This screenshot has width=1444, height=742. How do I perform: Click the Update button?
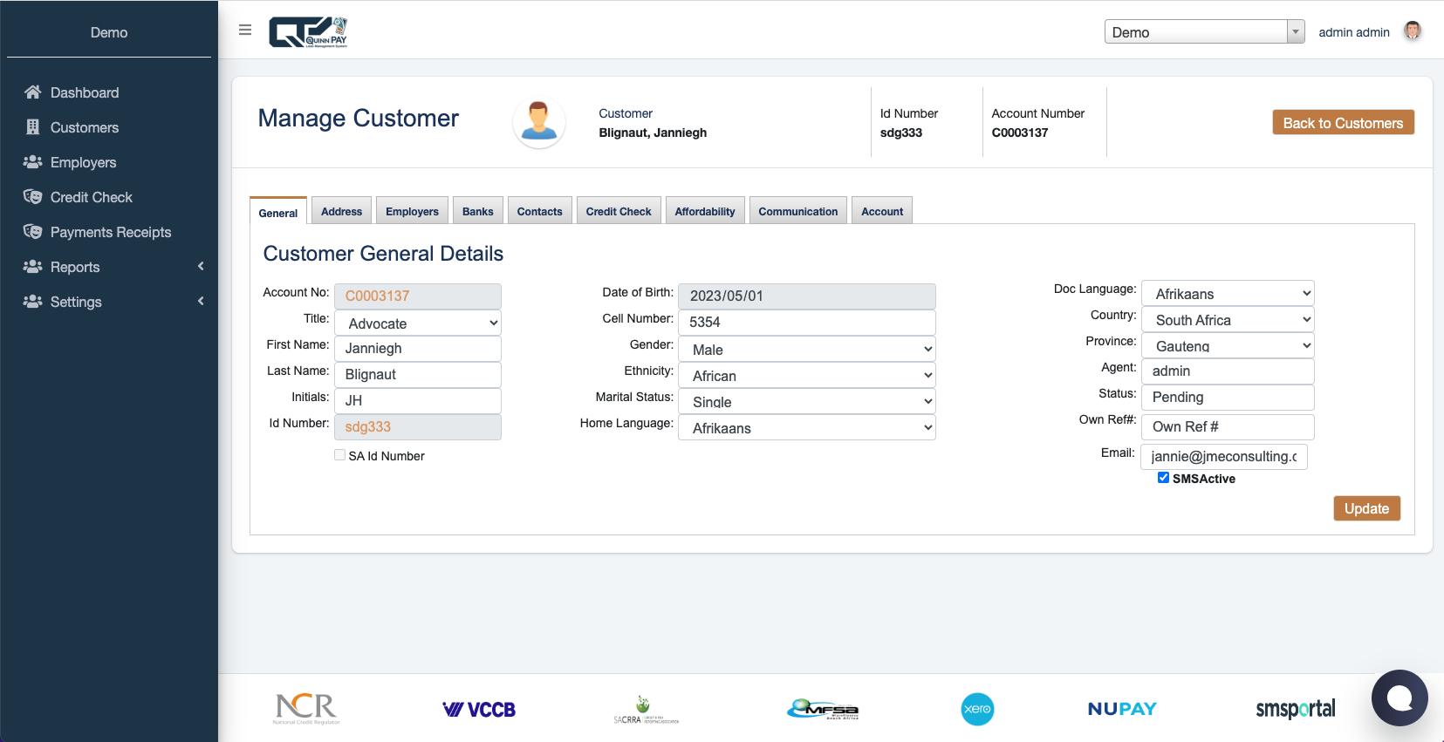tap(1366, 508)
